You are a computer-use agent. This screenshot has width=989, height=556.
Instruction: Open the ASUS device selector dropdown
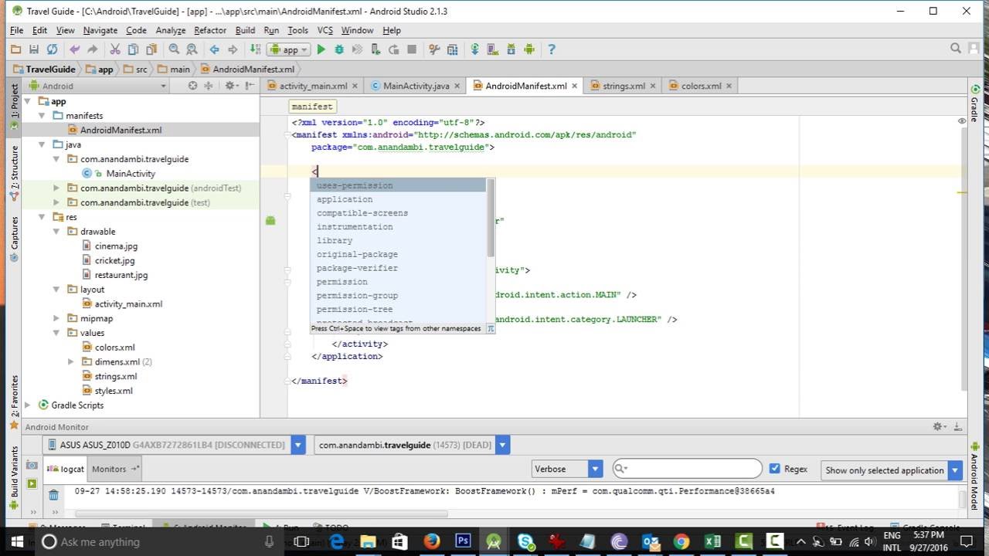coord(298,445)
